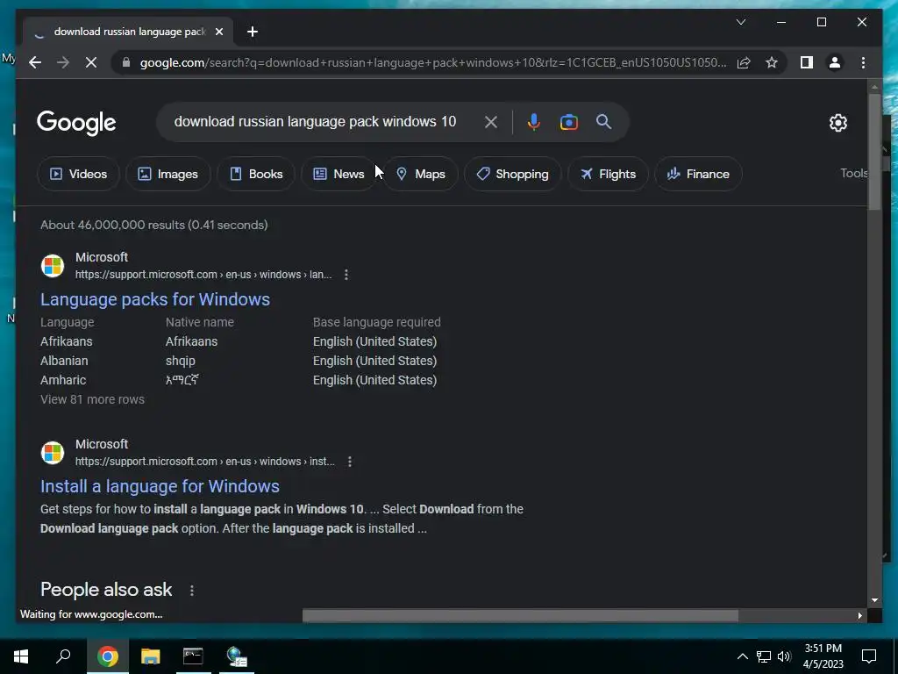
Task: Open options menu for Install a language result
Action: [x=349, y=462]
